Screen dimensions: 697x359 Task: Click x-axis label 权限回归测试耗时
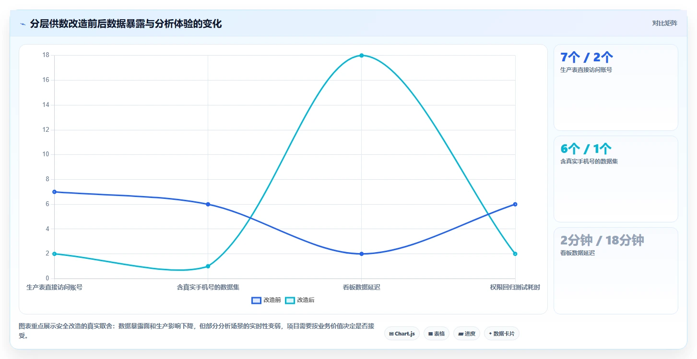pyautogui.click(x=515, y=288)
